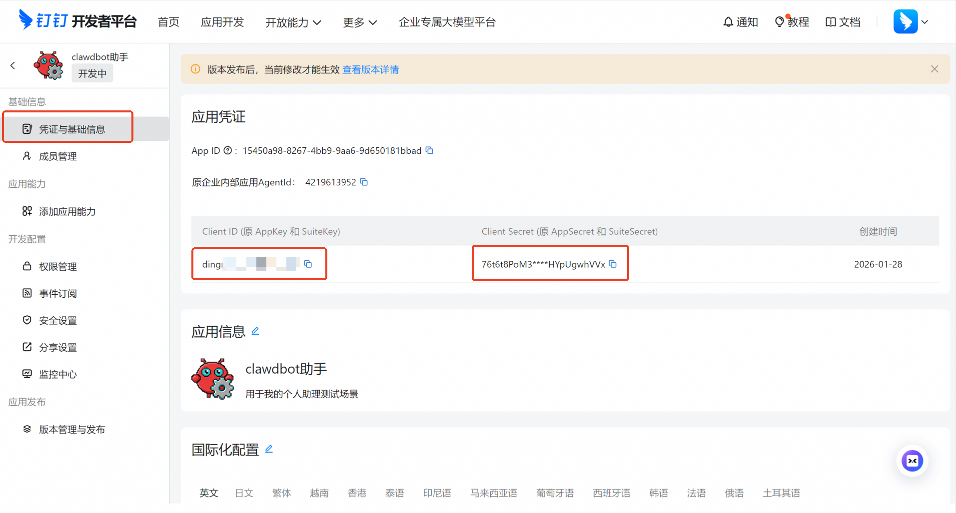Switch to the 香港 language tab
Viewport: 956px width, 513px height.
click(x=357, y=493)
